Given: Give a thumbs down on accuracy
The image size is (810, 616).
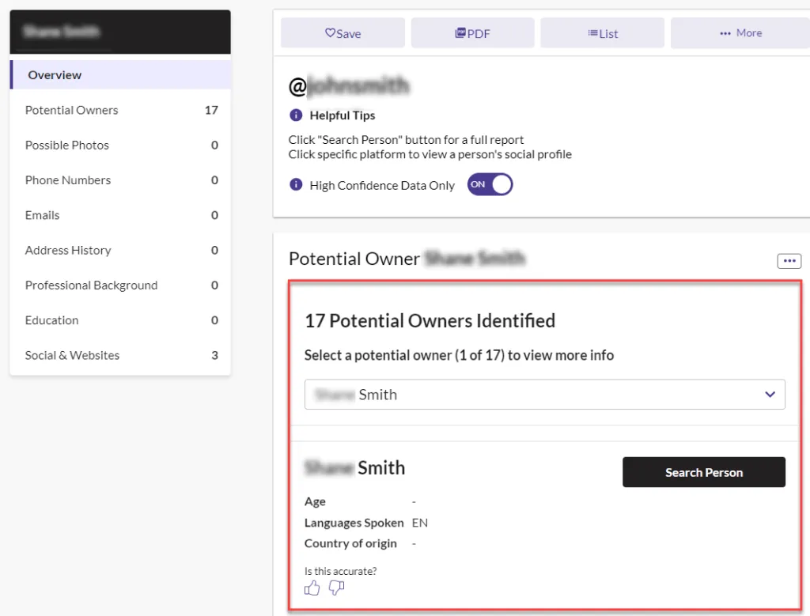Looking at the screenshot, I should click(336, 588).
